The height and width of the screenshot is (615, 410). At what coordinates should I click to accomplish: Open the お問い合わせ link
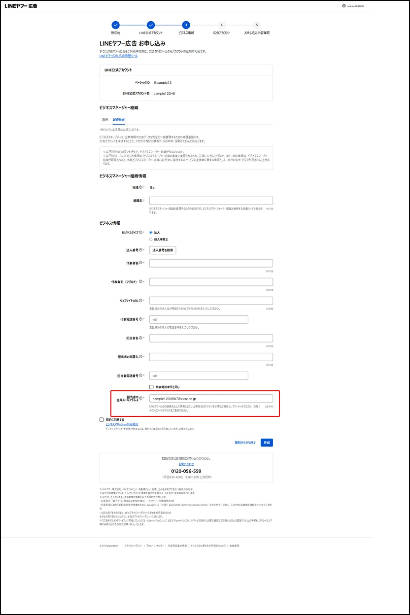pos(186,464)
